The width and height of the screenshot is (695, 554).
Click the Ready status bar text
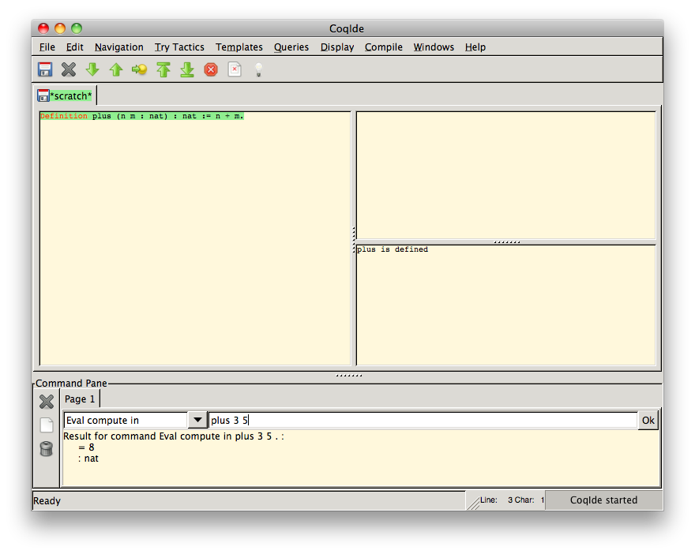pyautogui.click(x=47, y=501)
